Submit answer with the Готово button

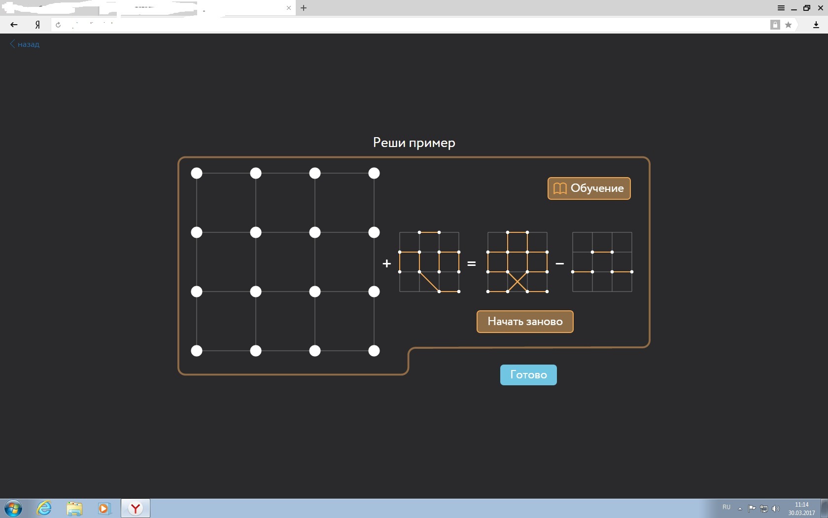528,375
